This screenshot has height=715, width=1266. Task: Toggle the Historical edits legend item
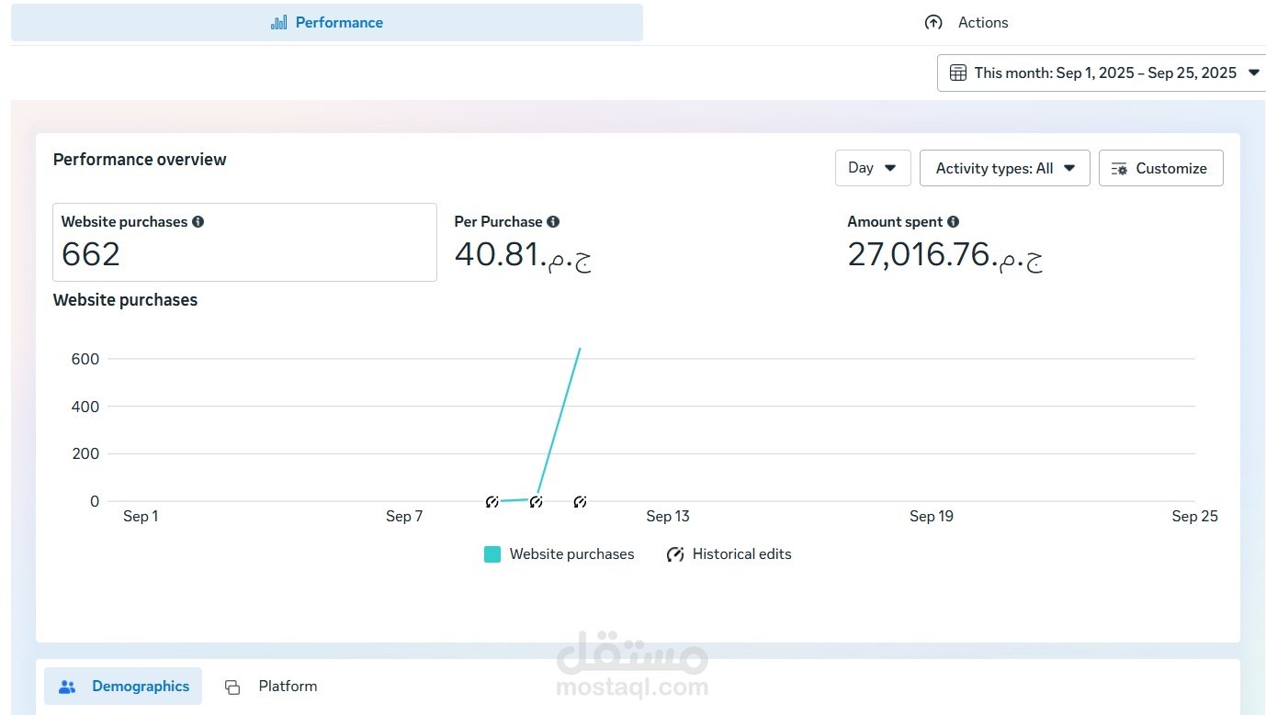(729, 553)
